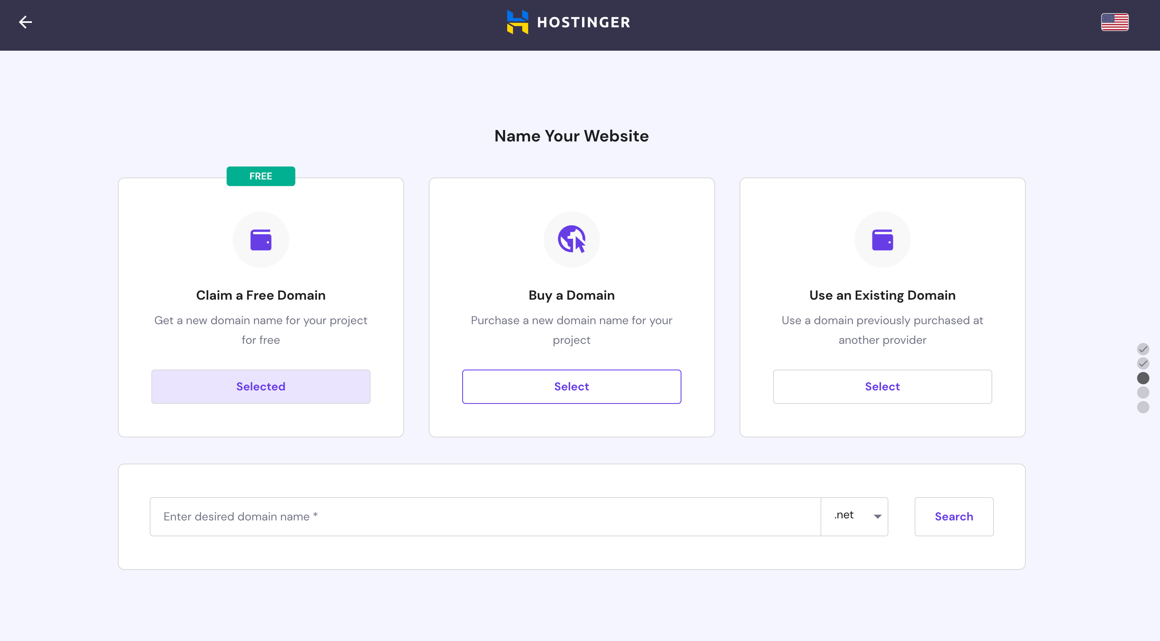Image resolution: width=1160 pixels, height=641 pixels.
Task: Click the Buy a Domain heading
Action: [x=571, y=295]
